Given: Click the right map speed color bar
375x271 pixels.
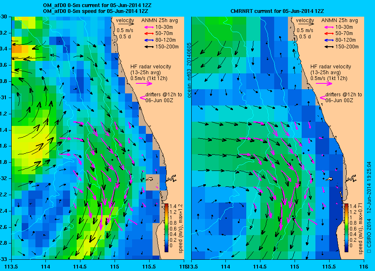Looking at the screenshot, I should (x=346, y=228).
